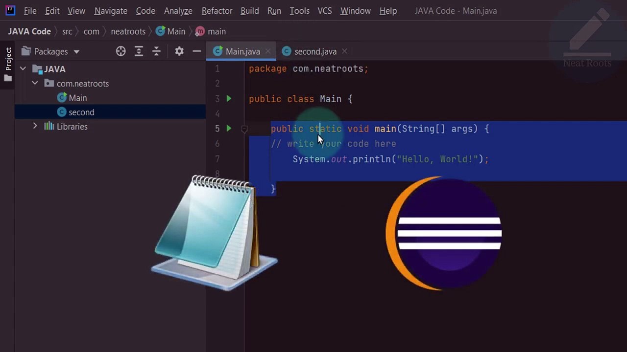The width and height of the screenshot is (627, 352).
Task: Click println call in the editor
Action: (x=372, y=159)
